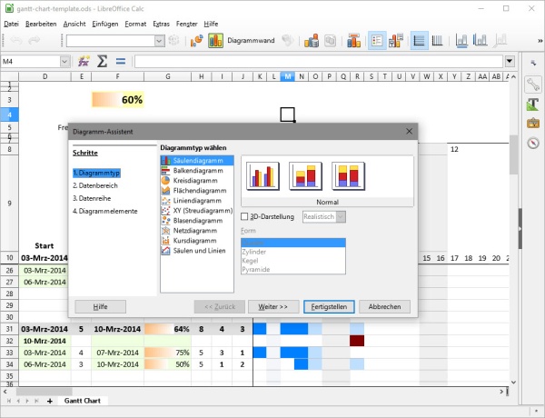Select Kreisdiagramm chart type
The height and width of the screenshot is (418, 545).
(x=197, y=181)
